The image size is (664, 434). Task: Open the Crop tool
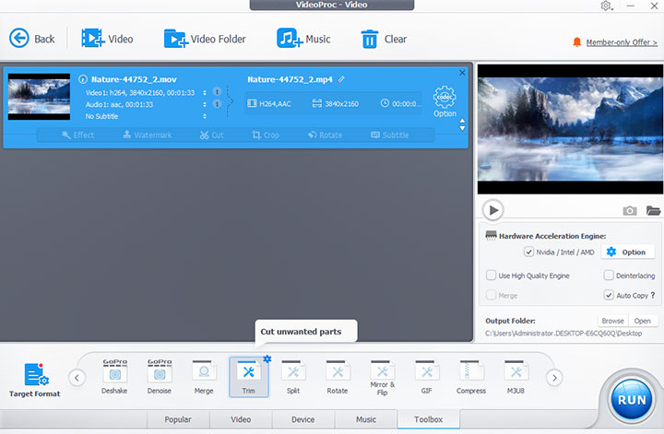266,135
